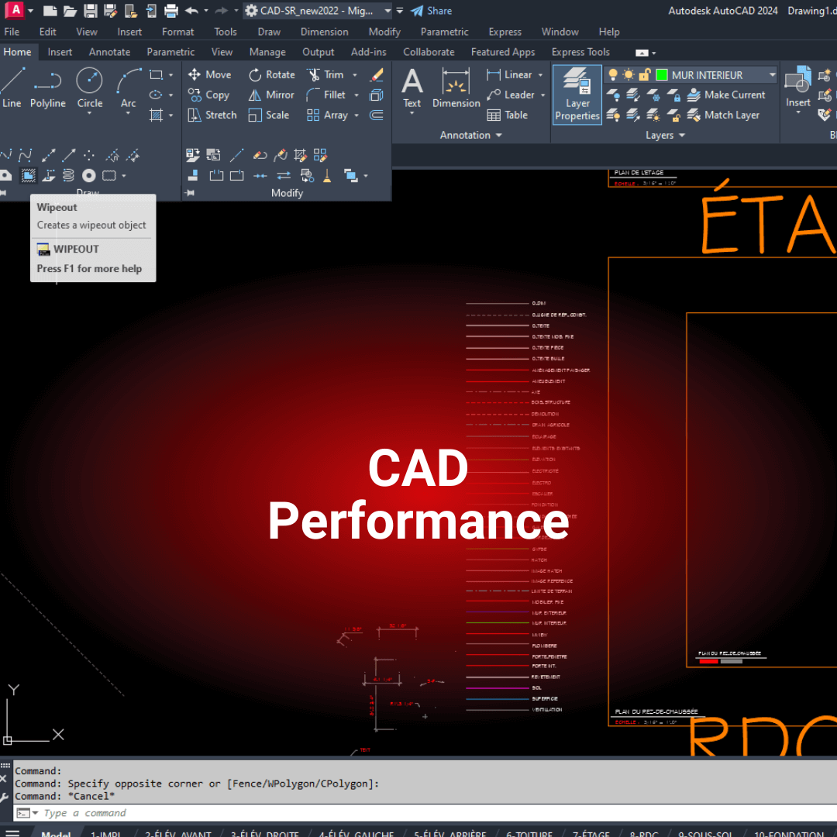Image resolution: width=837 pixels, height=837 pixels.
Task: Click Thaw All Layers icon
Action: 653,115
